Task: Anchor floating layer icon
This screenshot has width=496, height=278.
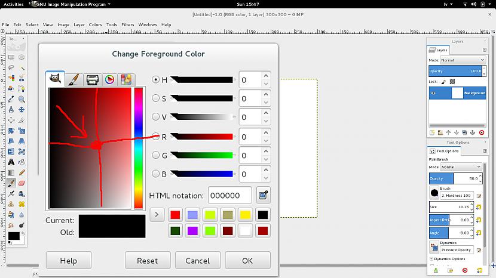Action: [473, 132]
